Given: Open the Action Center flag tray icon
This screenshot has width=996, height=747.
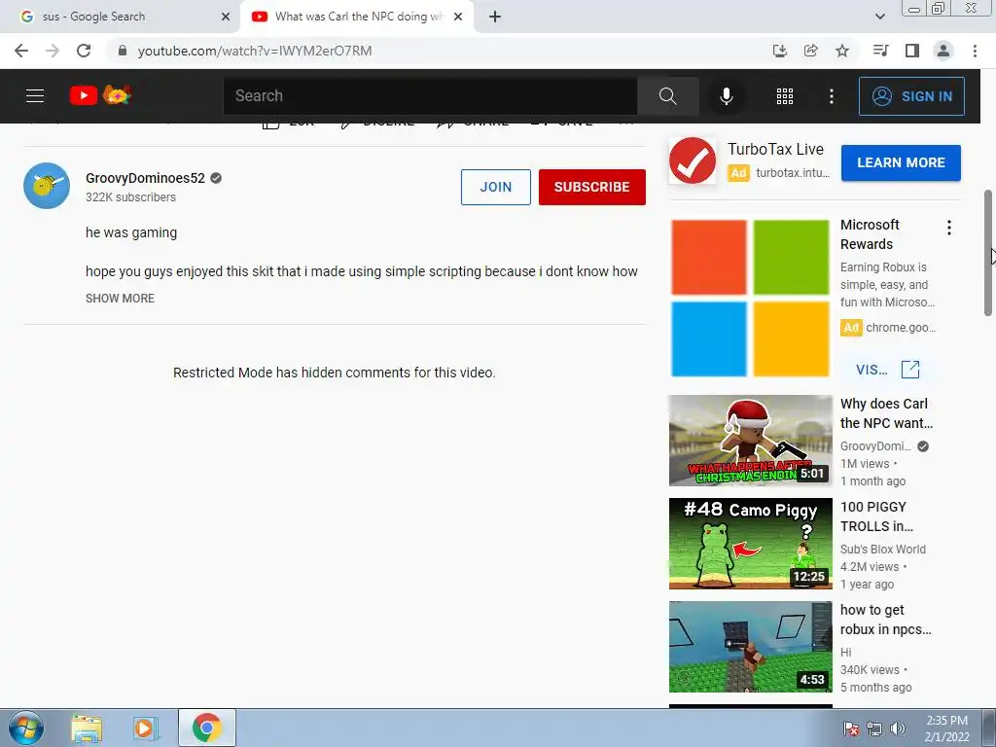Looking at the screenshot, I should click(x=850, y=729).
